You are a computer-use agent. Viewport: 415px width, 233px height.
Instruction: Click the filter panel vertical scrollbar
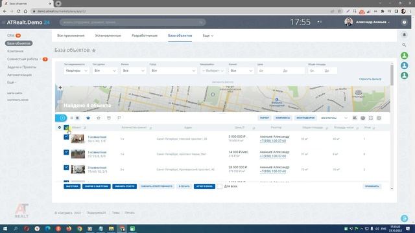point(392,76)
